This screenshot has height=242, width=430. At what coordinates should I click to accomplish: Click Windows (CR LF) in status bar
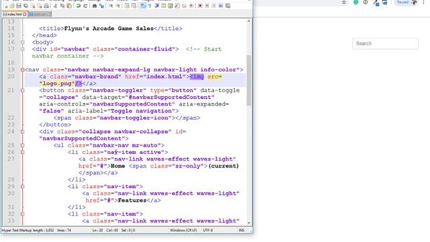pyautogui.click(x=183, y=230)
